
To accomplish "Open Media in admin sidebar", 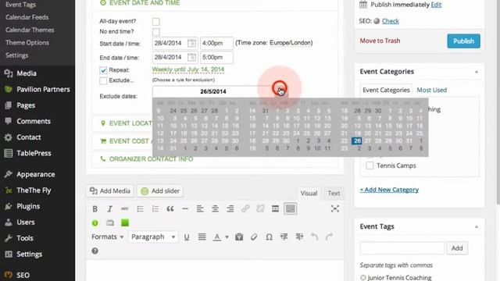I will (27, 73).
